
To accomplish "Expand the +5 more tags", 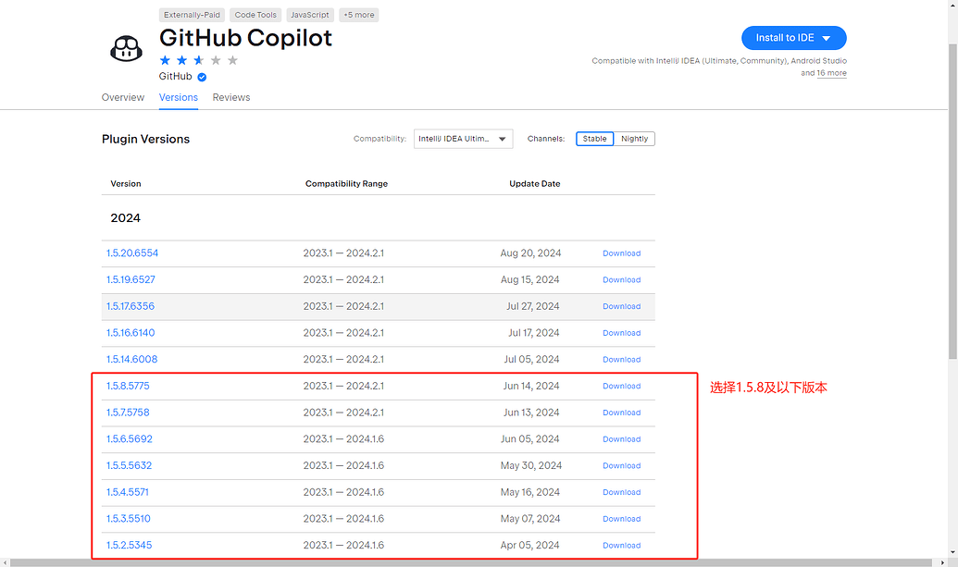I will 358,15.
